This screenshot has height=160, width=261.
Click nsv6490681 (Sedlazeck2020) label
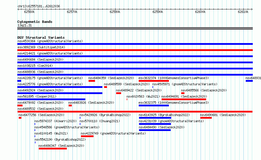(223, 115)
